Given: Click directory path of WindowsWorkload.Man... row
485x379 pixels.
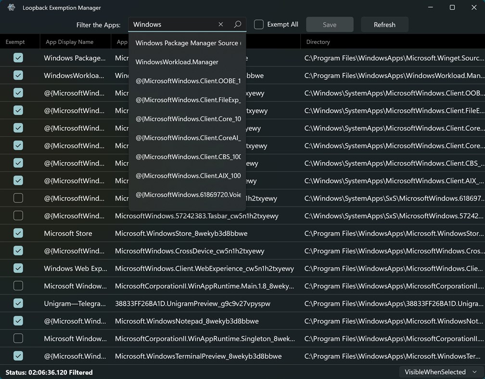Looking at the screenshot, I should pyautogui.click(x=394, y=76).
